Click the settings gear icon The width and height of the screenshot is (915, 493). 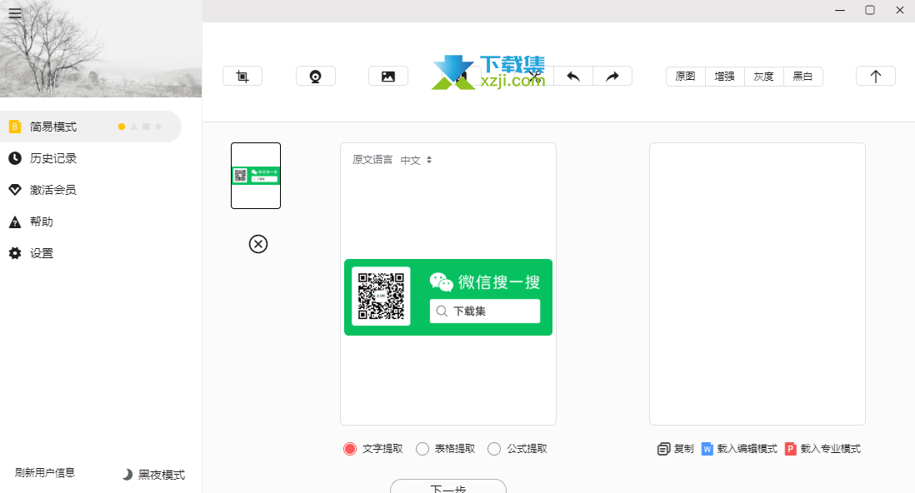pyautogui.click(x=15, y=253)
